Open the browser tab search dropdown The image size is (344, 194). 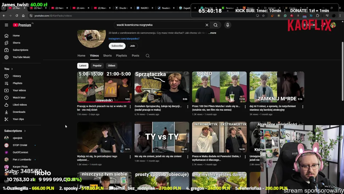pos(3,8)
